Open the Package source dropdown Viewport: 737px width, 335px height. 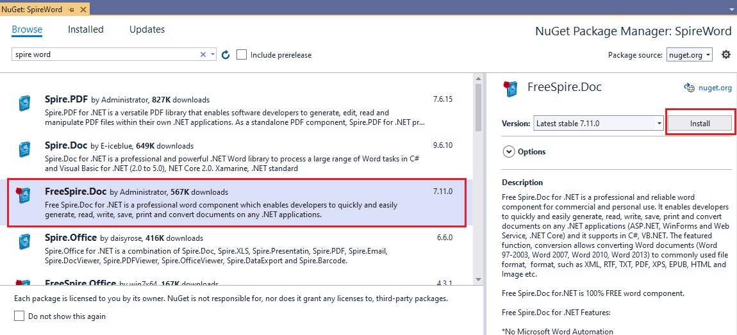pyautogui.click(x=690, y=54)
